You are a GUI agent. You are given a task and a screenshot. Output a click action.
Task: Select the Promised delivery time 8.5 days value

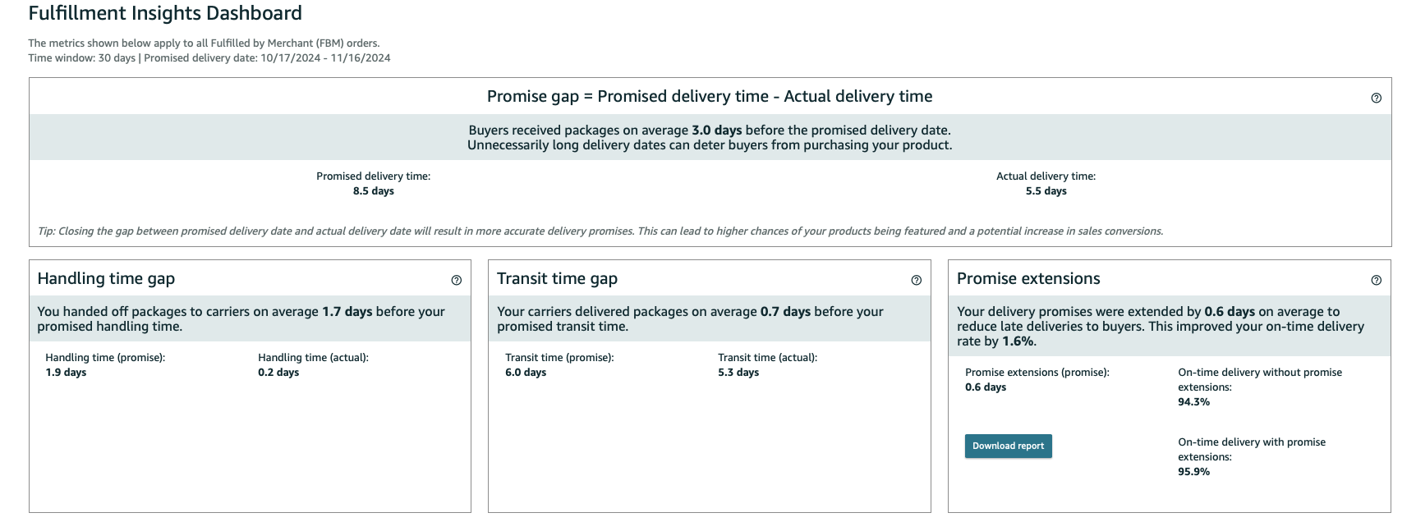(374, 191)
